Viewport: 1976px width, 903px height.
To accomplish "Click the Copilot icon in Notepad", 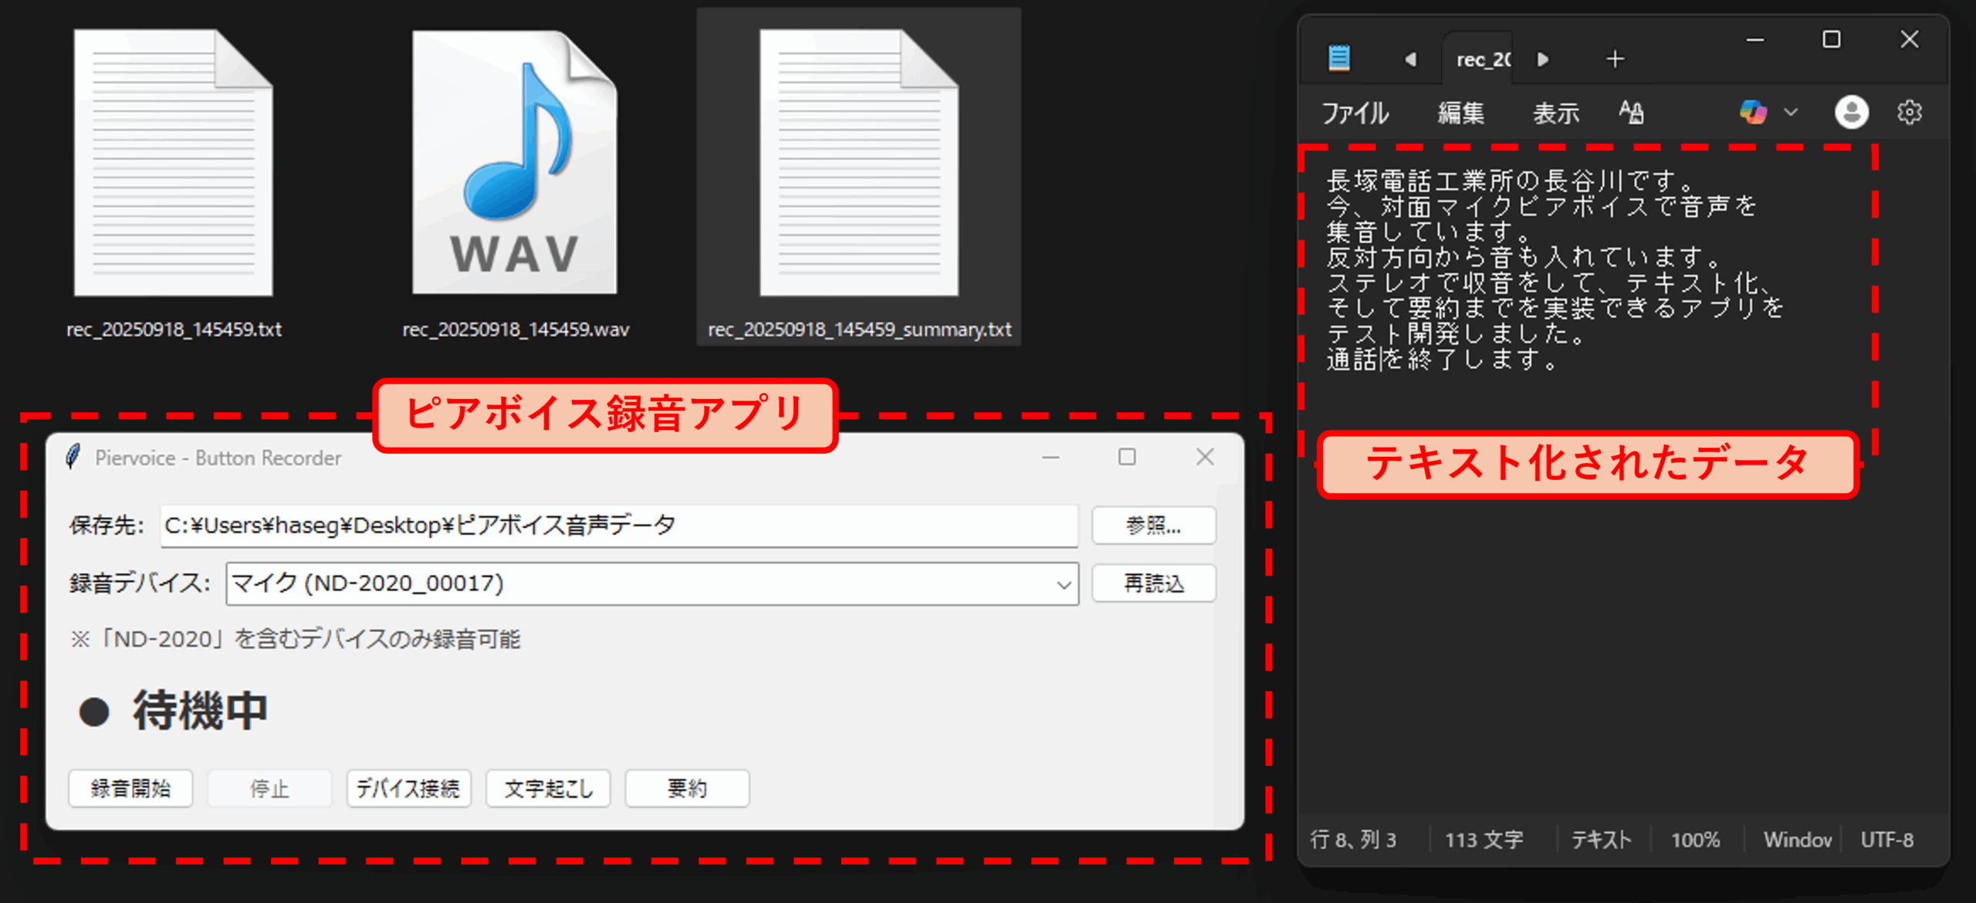I will [1752, 113].
